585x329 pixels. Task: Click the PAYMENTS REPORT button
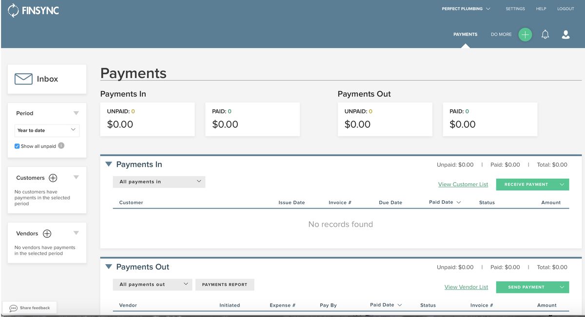point(225,284)
